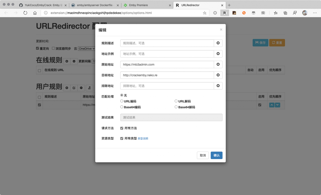Refresh the page using the reload icon
The width and height of the screenshot is (321, 195).
coord(25,13)
